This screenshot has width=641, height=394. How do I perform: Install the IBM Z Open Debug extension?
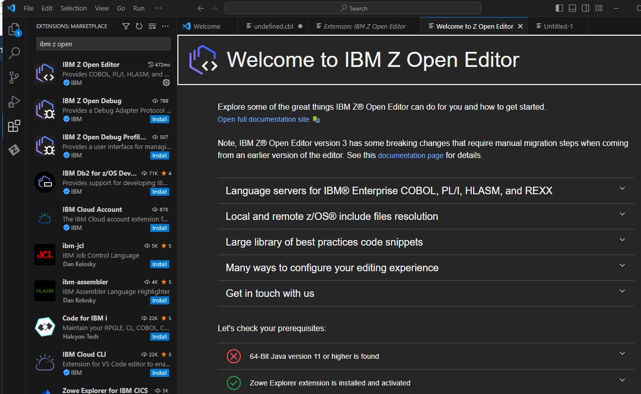coord(160,119)
